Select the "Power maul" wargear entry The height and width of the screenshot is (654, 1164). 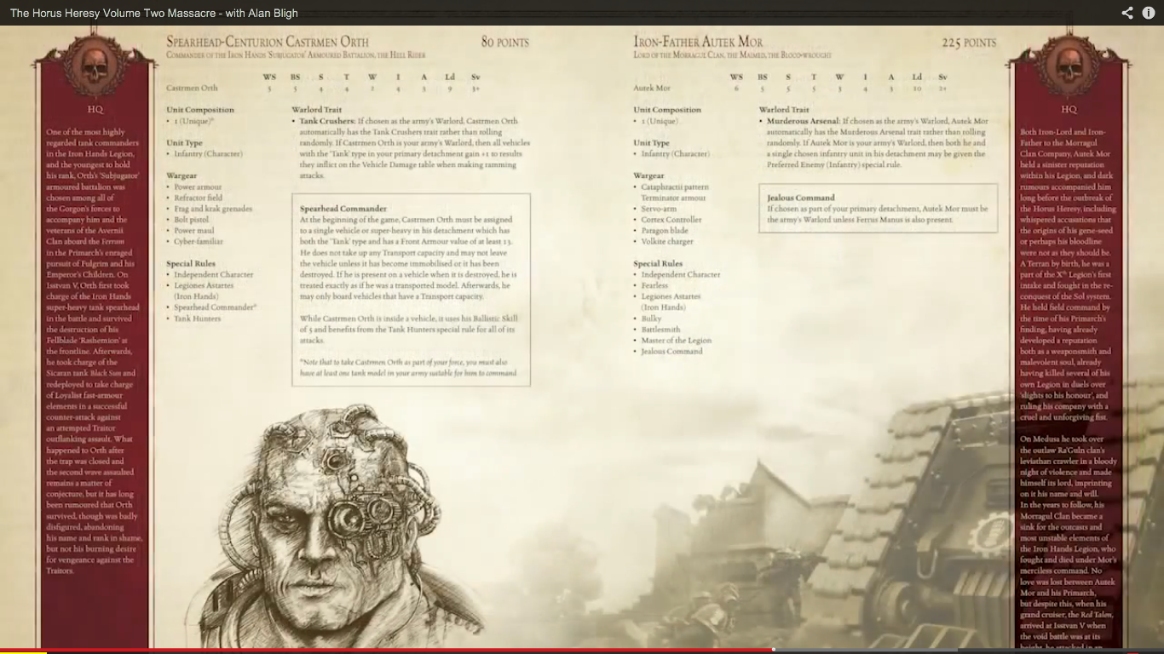pyautogui.click(x=194, y=231)
